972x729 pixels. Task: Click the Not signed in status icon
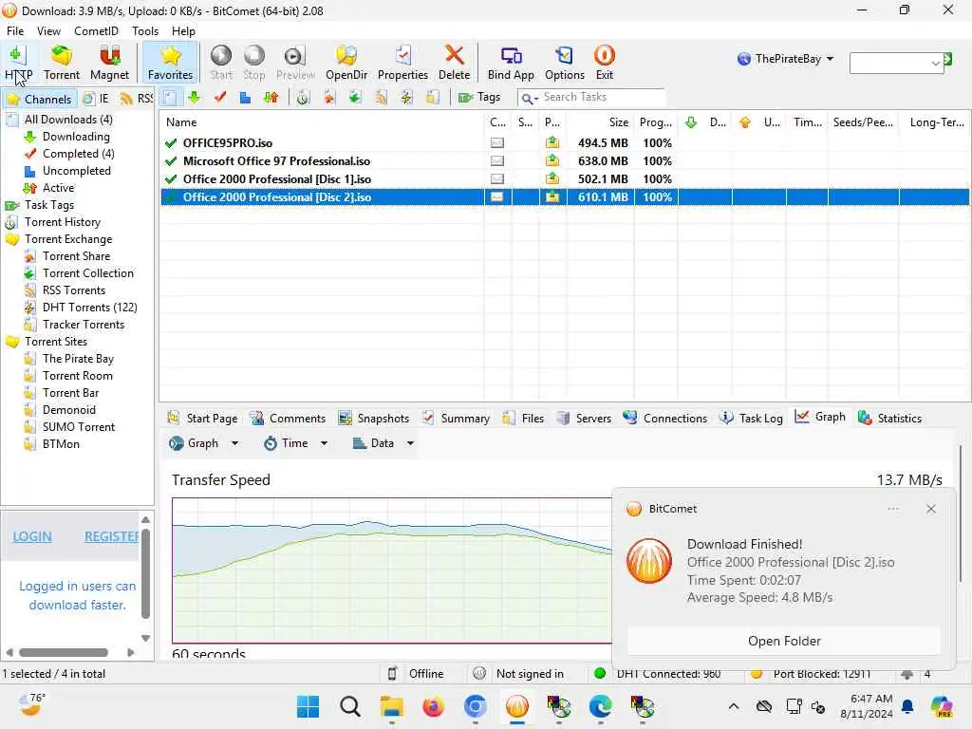(478, 673)
